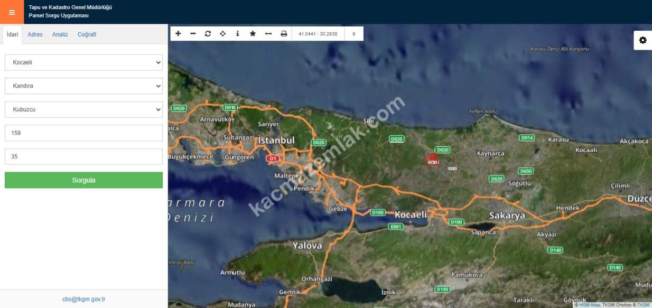Click the red parcel marker on map
The height and width of the screenshot is (308, 652).
[432, 161]
